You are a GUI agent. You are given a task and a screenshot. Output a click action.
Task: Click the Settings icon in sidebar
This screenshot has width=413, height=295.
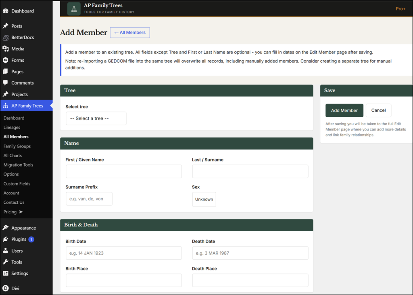click(x=6, y=273)
